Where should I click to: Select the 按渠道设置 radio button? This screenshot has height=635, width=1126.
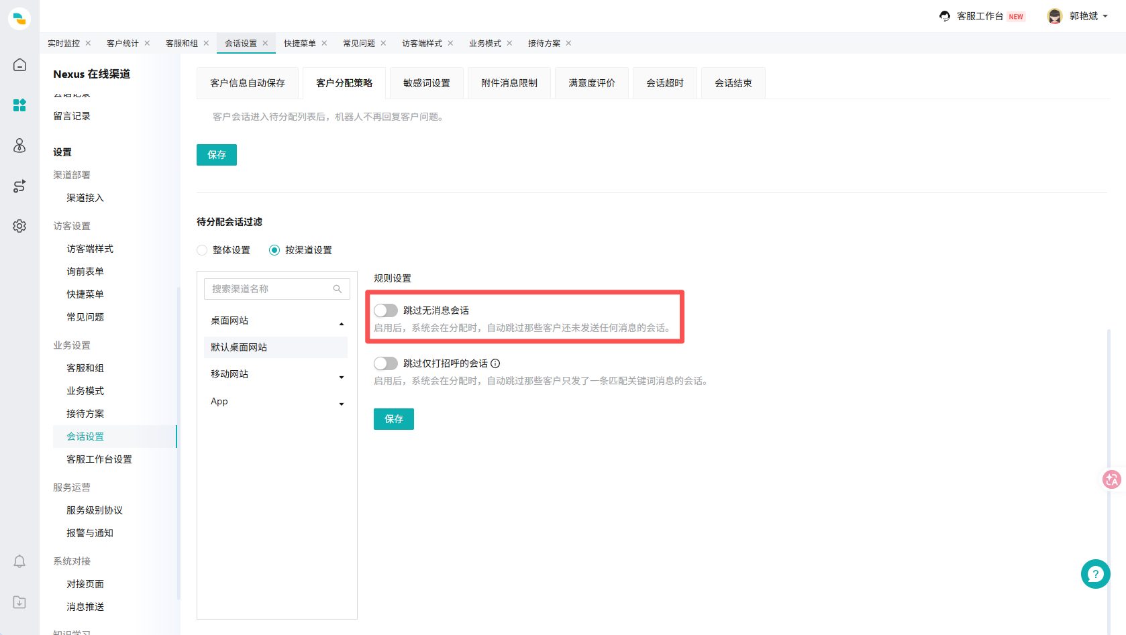(274, 250)
